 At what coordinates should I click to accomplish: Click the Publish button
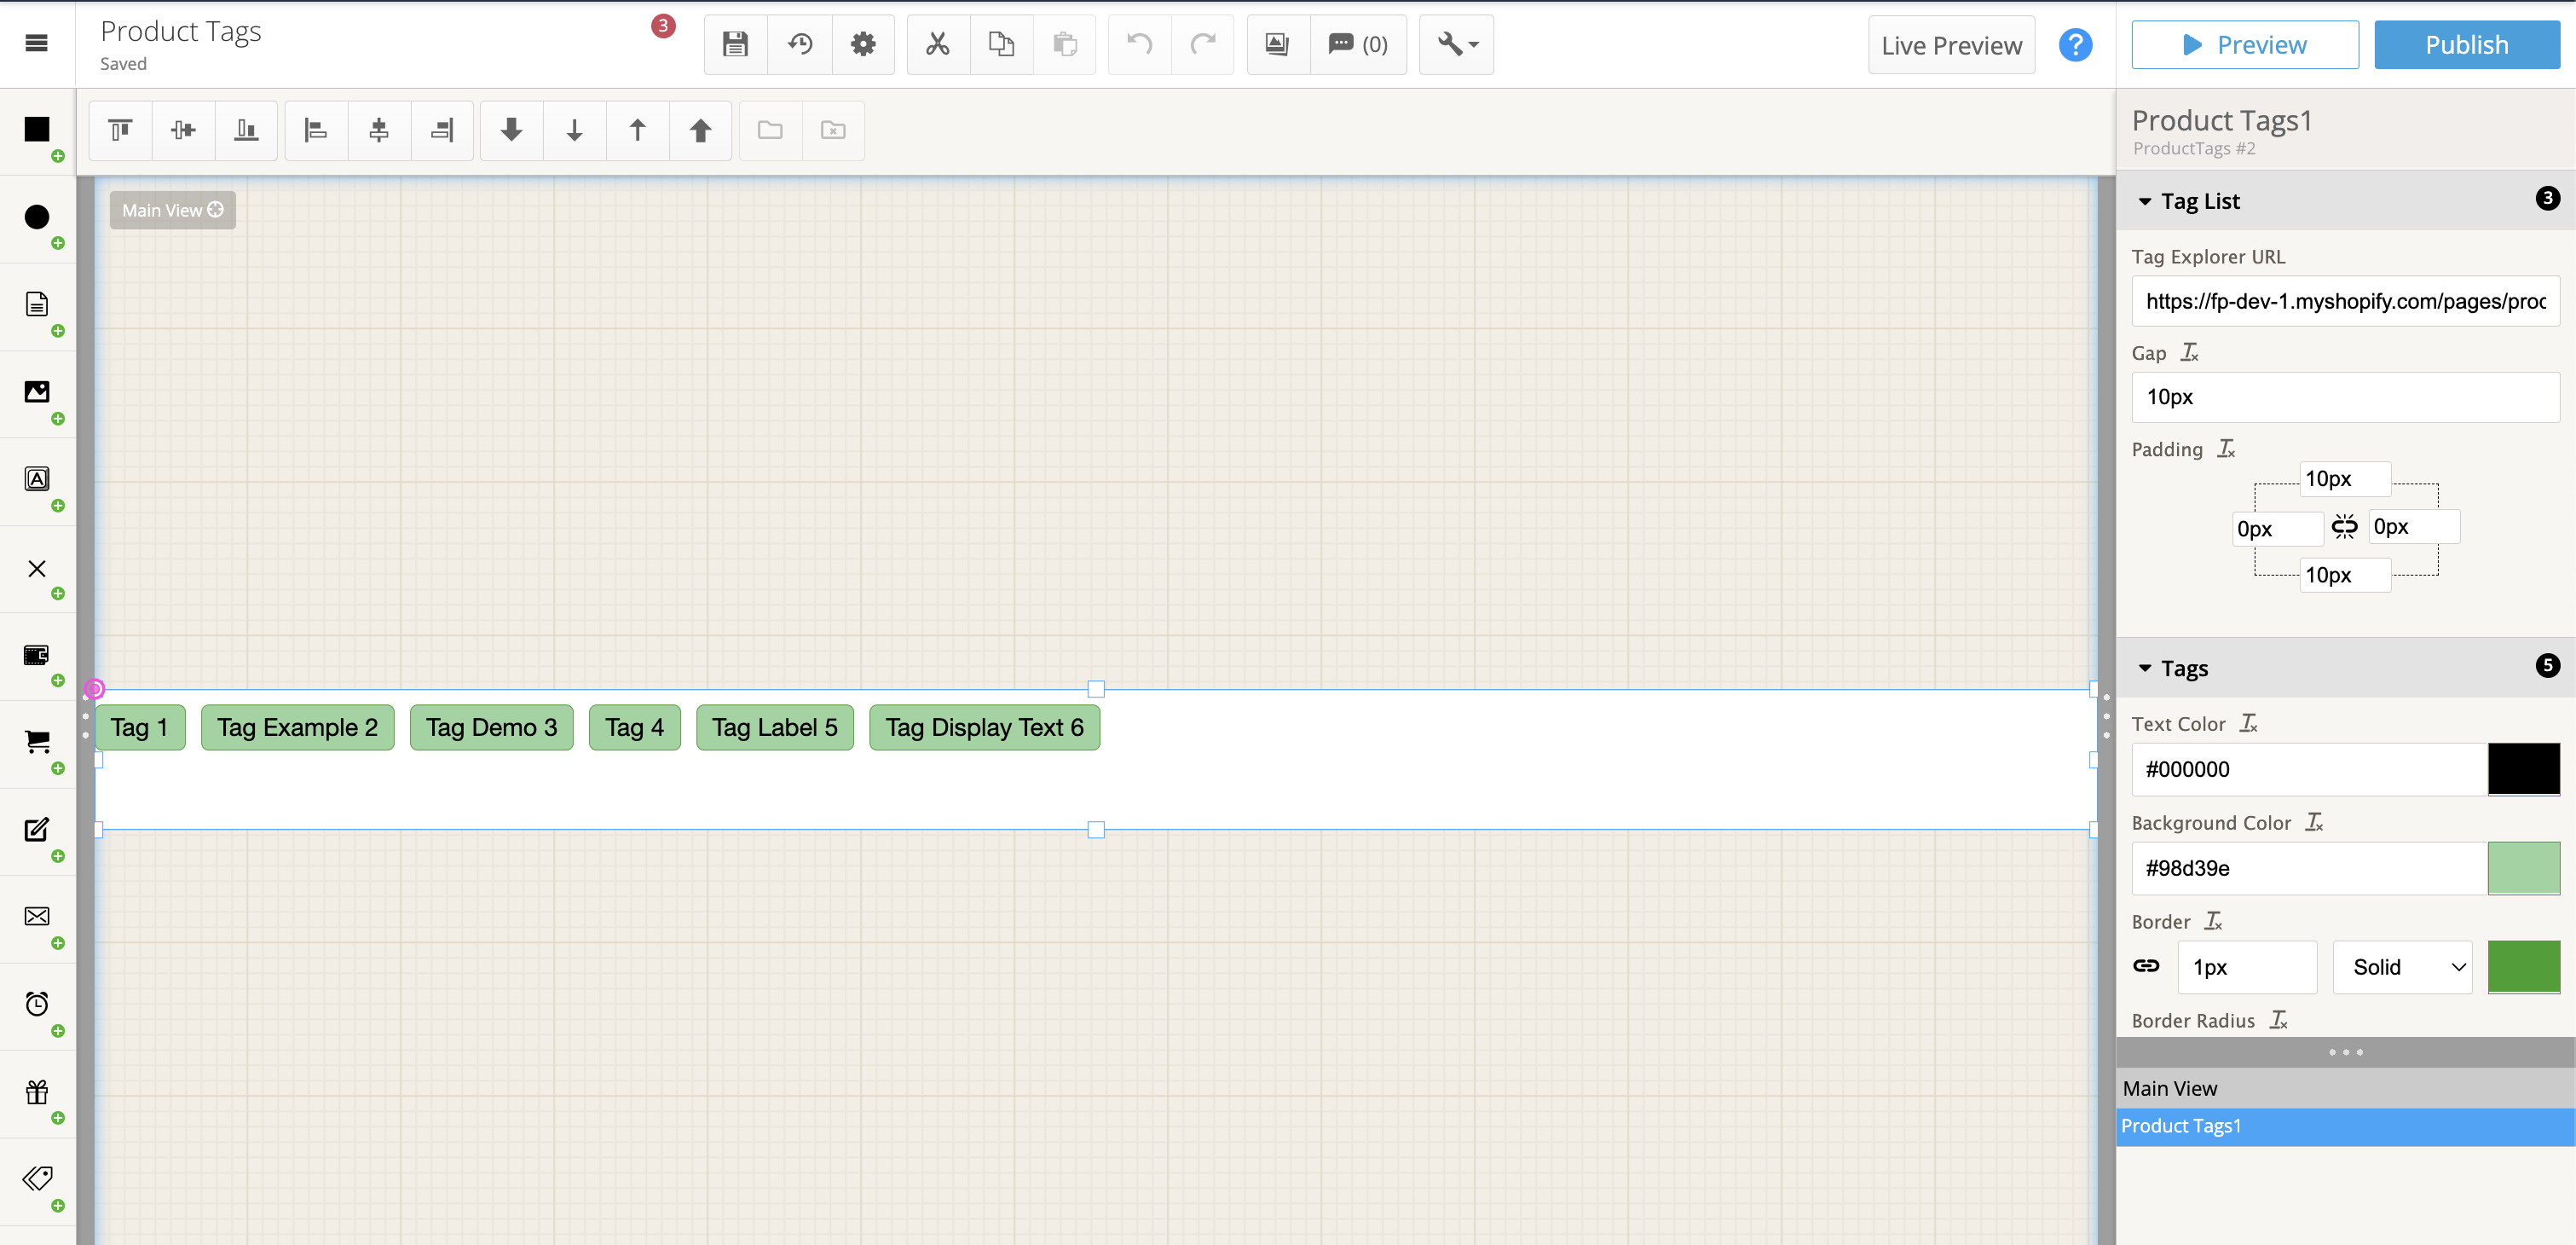pyautogui.click(x=2466, y=44)
